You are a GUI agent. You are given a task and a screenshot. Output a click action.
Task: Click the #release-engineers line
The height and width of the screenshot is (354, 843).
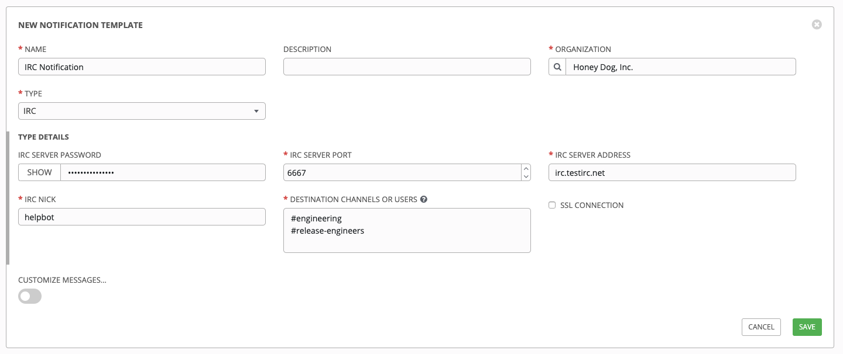click(327, 231)
